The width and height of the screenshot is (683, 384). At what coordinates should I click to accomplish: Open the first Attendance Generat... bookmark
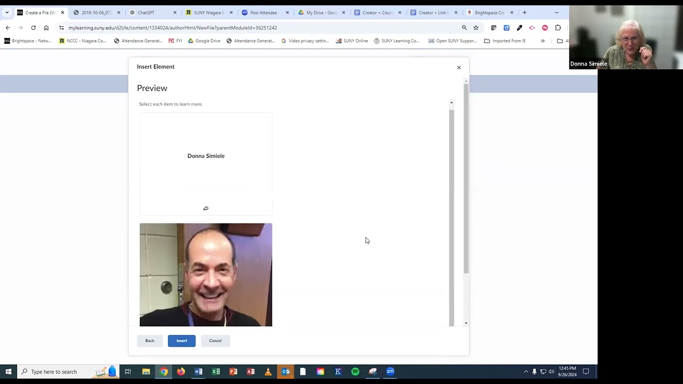(138, 41)
